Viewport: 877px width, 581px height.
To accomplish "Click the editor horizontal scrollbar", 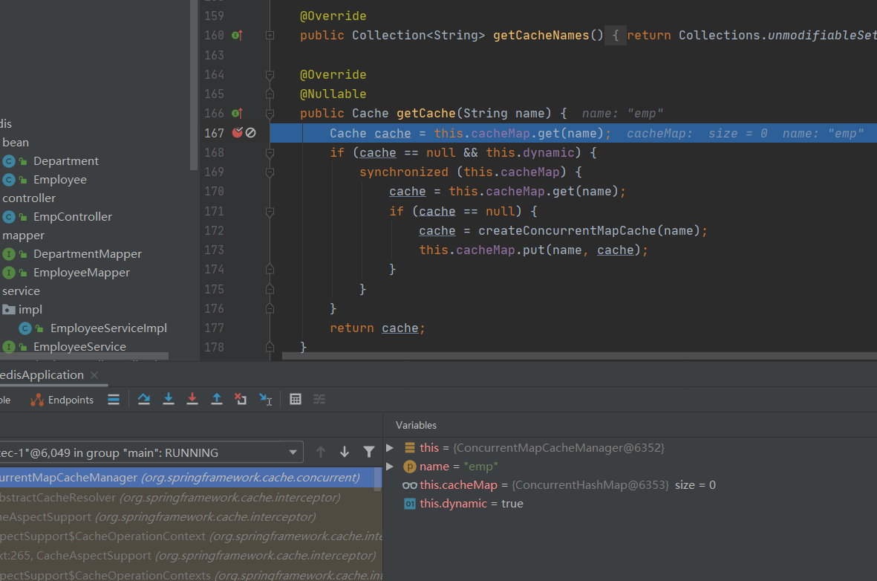I will coord(579,356).
